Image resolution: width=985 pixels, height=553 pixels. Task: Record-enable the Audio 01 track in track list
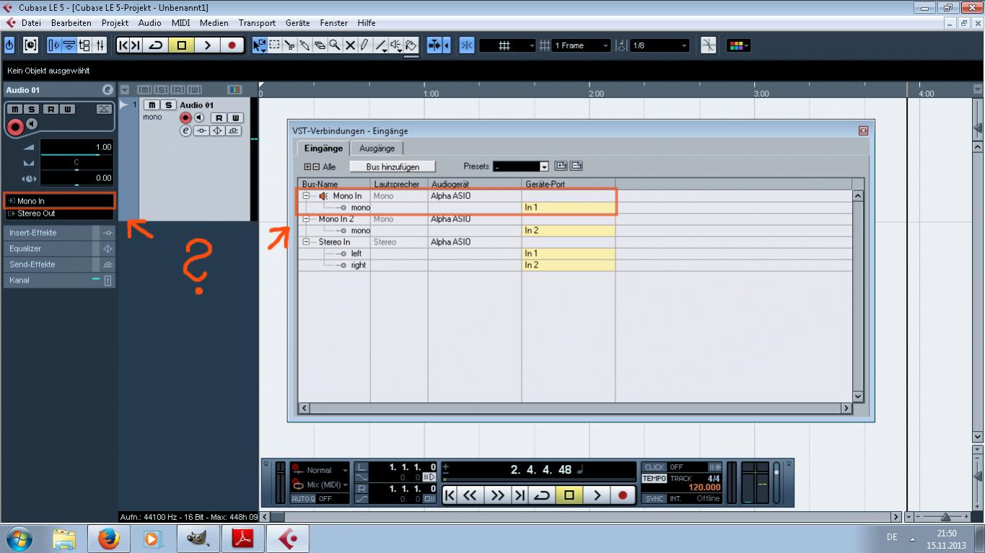pyautogui.click(x=186, y=118)
